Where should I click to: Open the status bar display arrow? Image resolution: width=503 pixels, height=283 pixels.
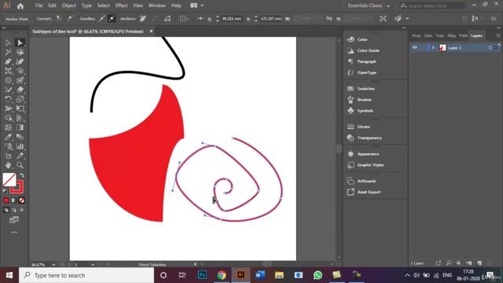[195, 264]
